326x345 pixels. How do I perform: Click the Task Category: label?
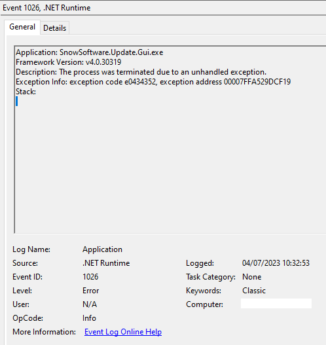[x=211, y=277]
